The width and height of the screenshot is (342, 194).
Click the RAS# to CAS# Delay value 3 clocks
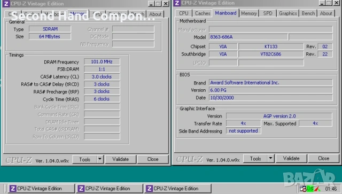[102, 84]
